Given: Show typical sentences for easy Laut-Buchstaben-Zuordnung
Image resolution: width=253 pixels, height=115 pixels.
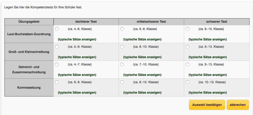Looking at the screenshot, I should [x=77, y=39].
